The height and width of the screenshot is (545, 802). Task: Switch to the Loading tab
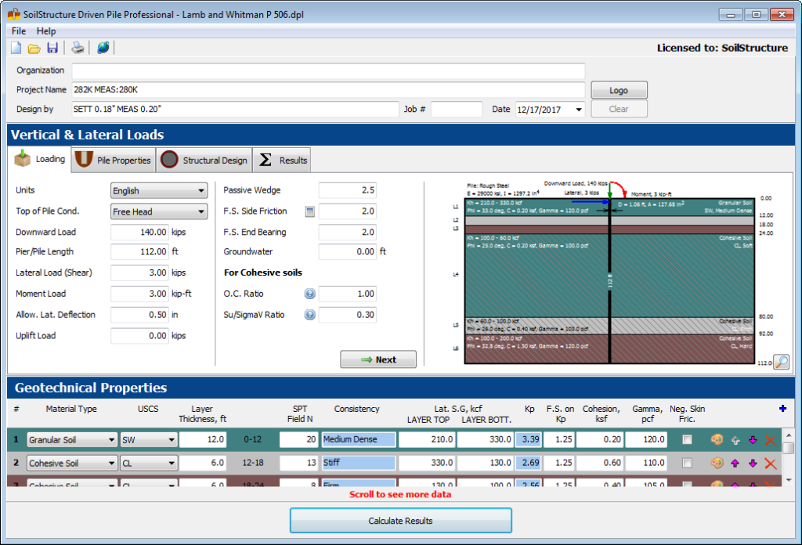point(40,160)
